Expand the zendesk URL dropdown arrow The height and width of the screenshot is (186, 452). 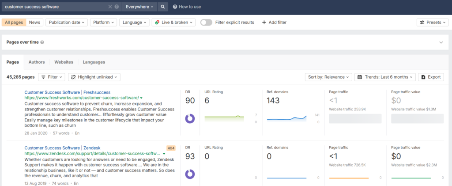tap(164, 154)
